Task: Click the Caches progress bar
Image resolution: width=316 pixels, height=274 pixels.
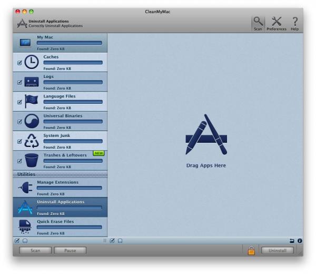Action: (73, 63)
